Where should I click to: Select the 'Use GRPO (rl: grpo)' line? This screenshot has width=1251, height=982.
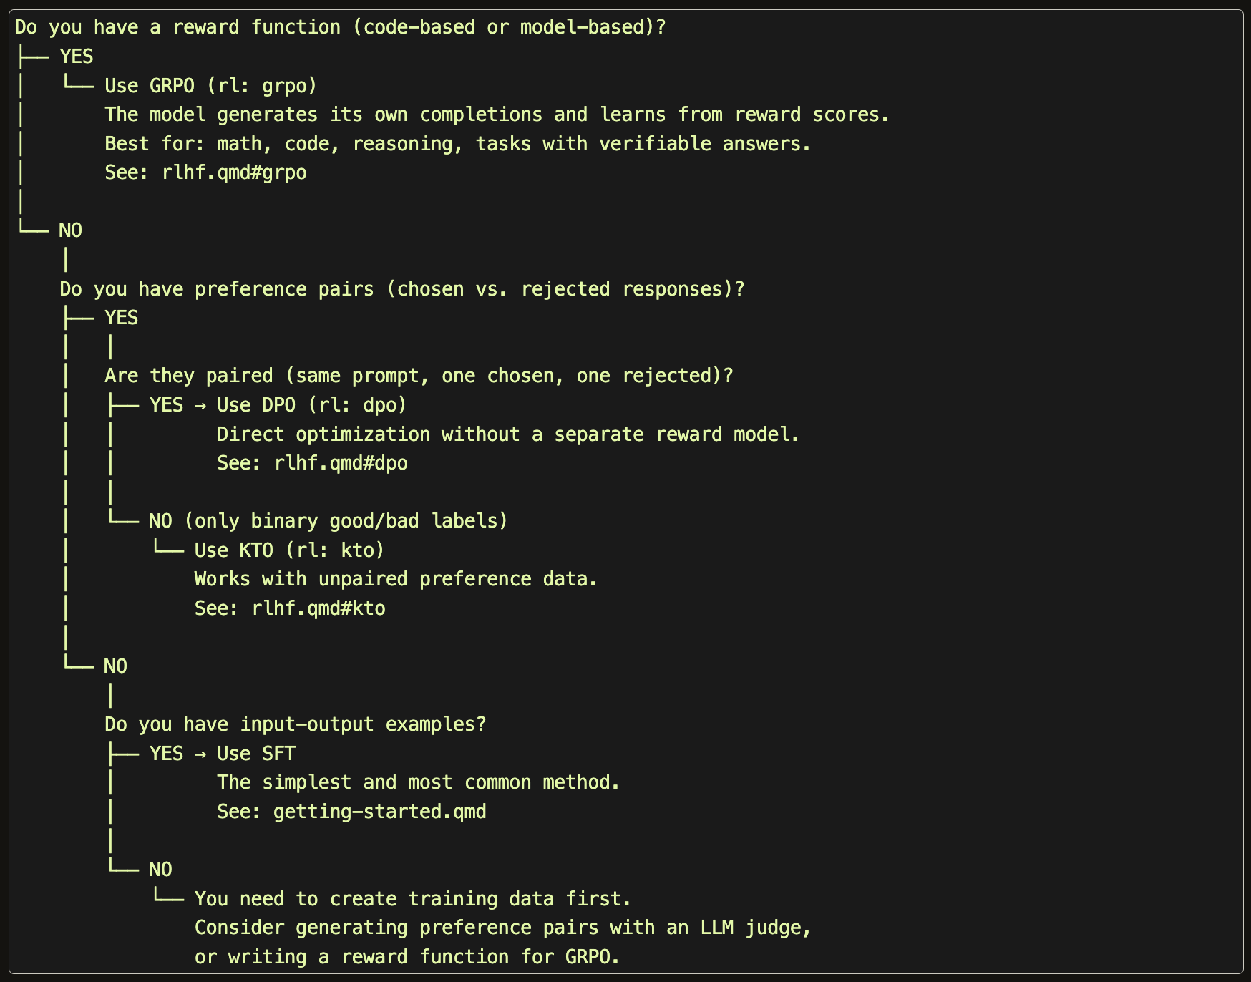coord(210,86)
